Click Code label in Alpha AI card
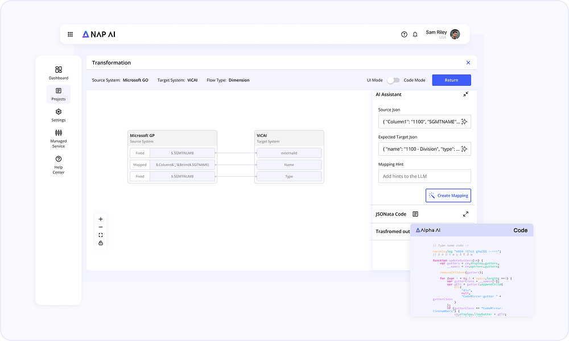Image resolution: width=569 pixels, height=341 pixels. 521,230
